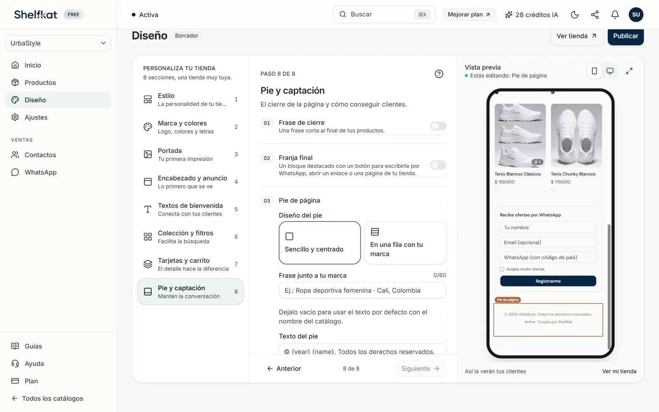Open notifications bell
This screenshot has height=412, width=659.
(615, 15)
